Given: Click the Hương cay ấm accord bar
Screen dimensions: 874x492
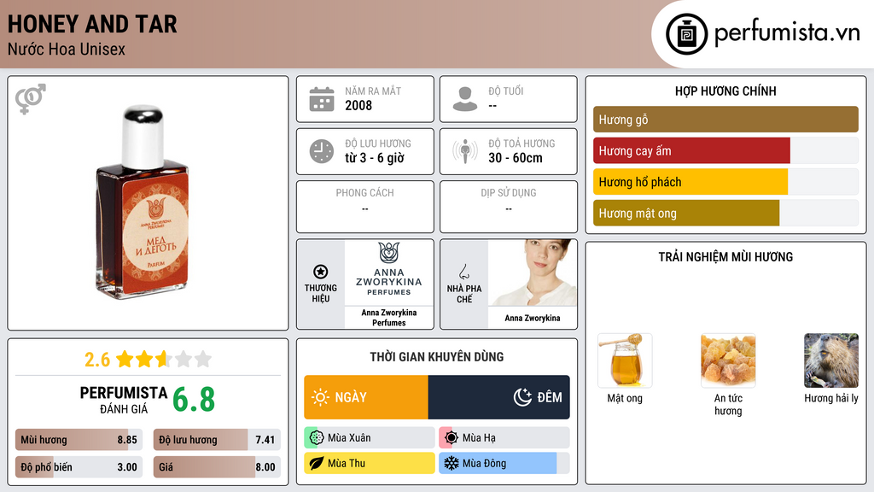Looking at the screenshot, I should [x=725, y=150].
